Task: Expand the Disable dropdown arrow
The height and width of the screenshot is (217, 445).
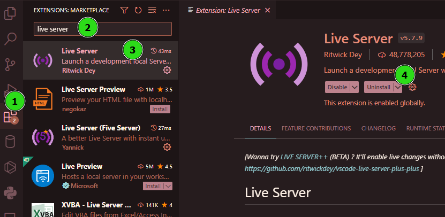Action: point(355,87)
